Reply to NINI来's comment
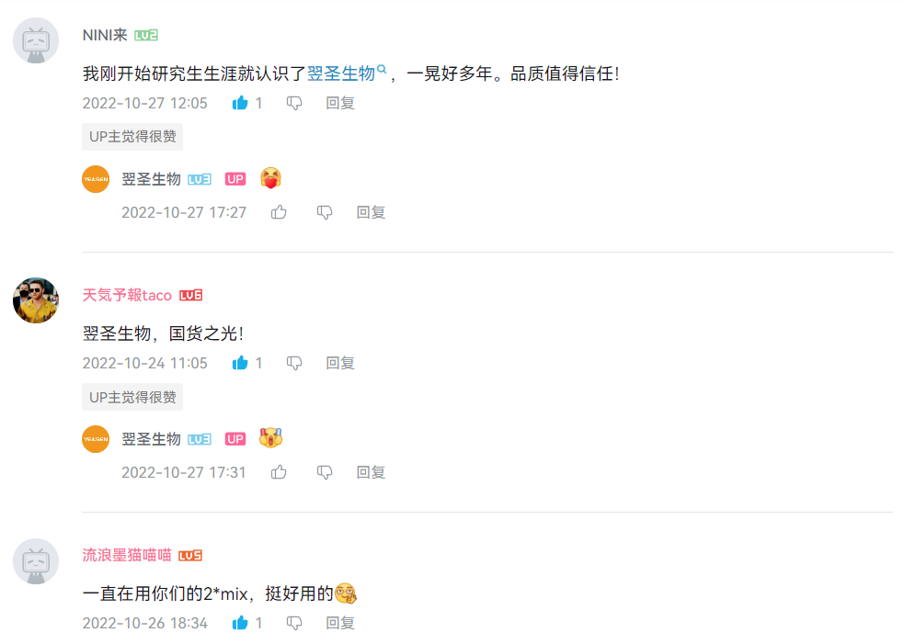Screen dimensions: 904x644 tap(340, 103)
